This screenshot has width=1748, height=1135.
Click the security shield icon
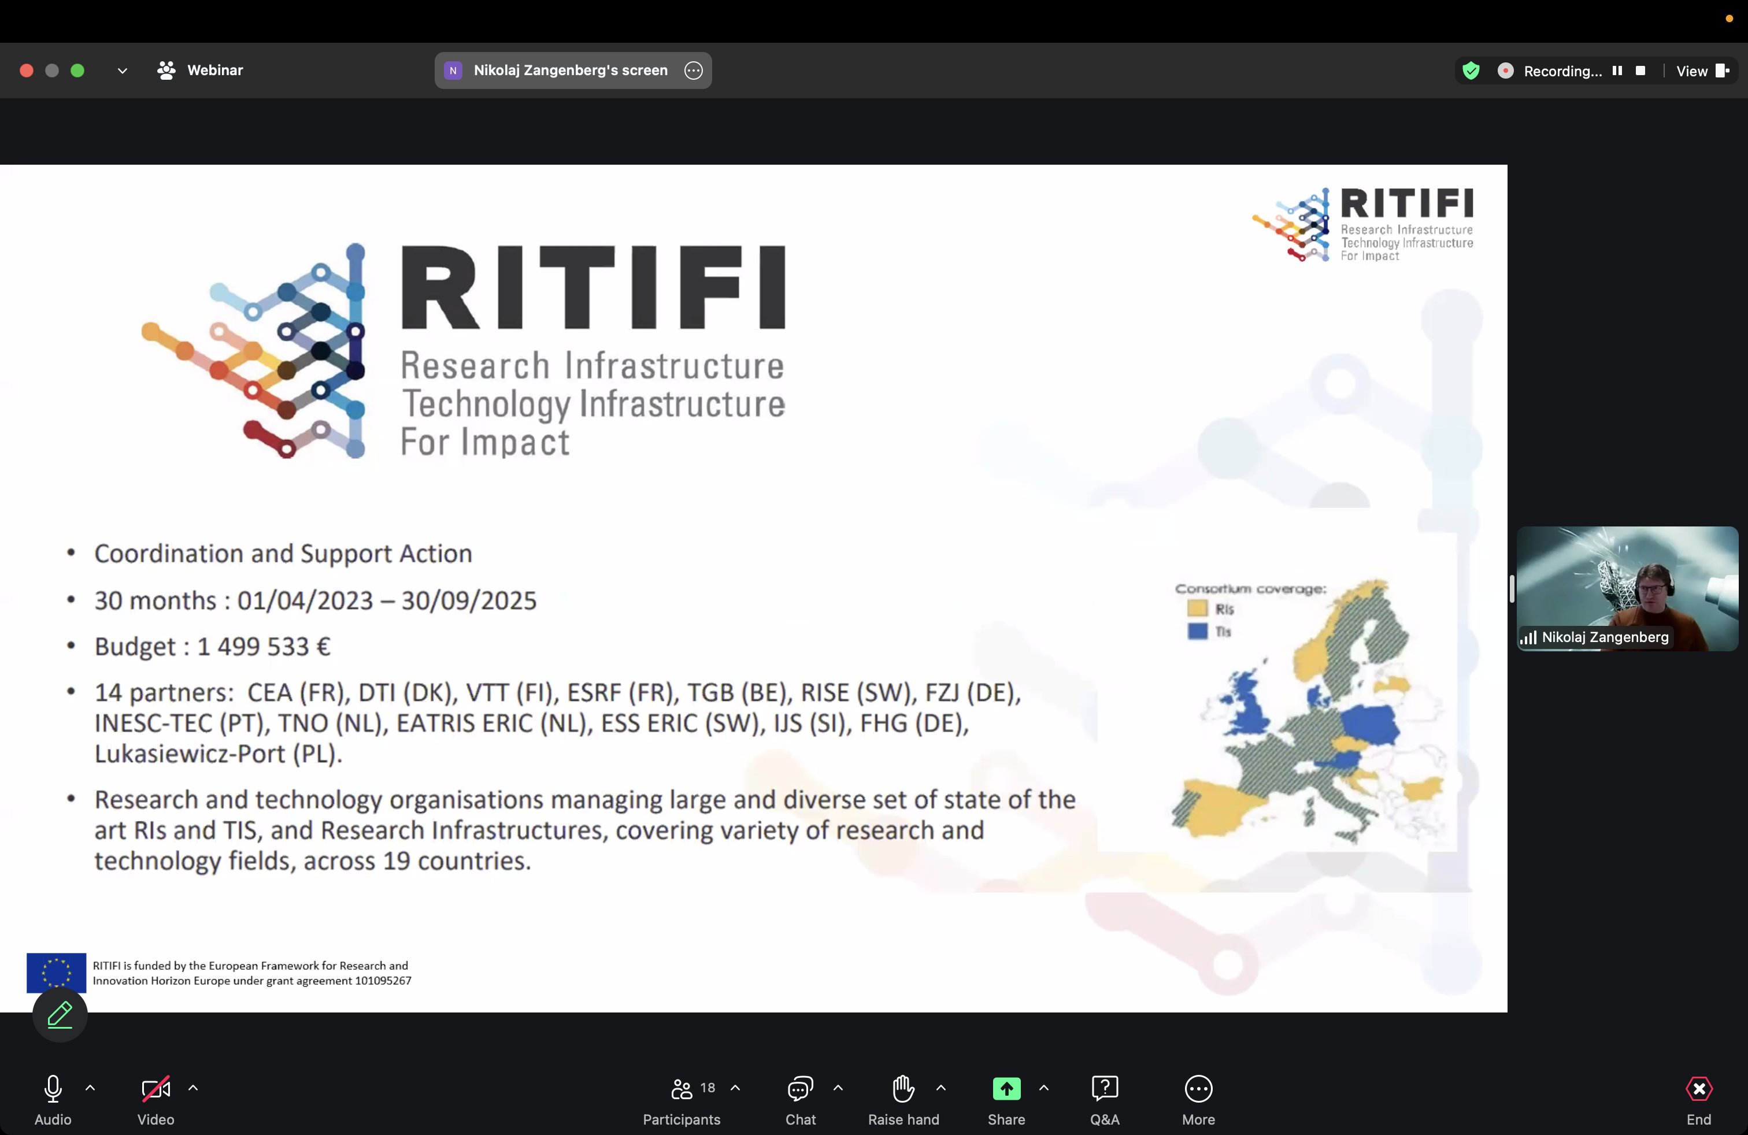(1471, 71)
